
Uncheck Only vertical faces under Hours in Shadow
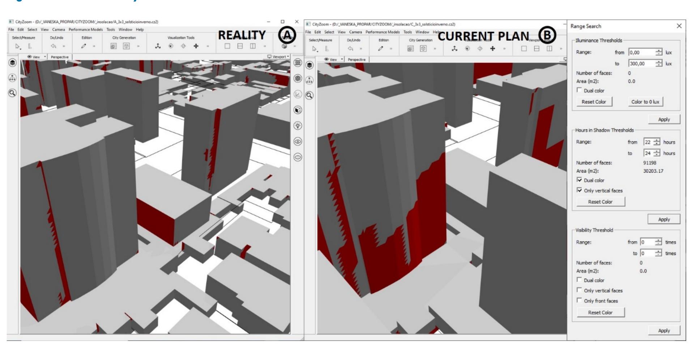580,190
